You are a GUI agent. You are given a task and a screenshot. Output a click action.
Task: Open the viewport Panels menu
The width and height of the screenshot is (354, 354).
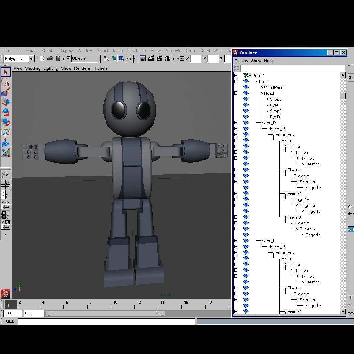point(101,68)
